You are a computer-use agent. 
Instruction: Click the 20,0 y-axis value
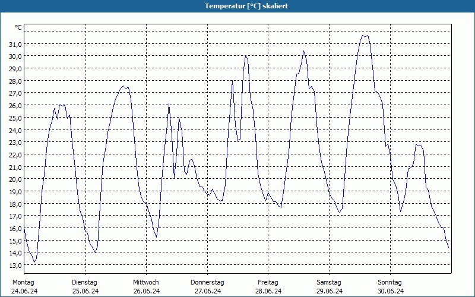[x=15, y=179]
